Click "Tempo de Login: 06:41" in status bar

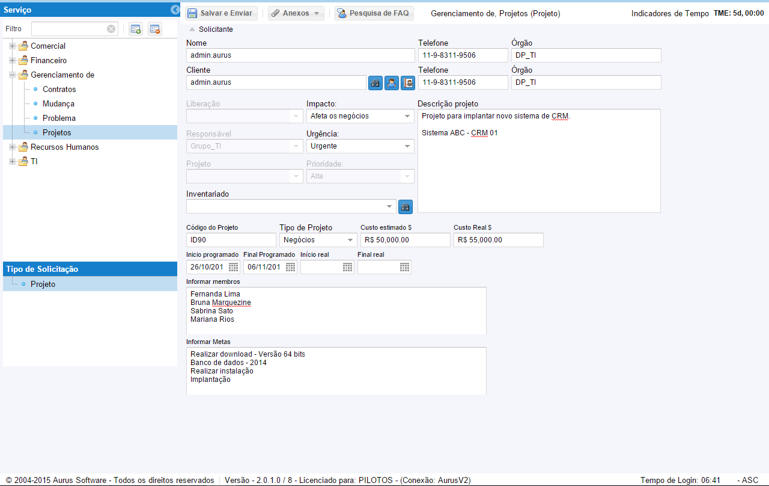[x=680, y=480]
